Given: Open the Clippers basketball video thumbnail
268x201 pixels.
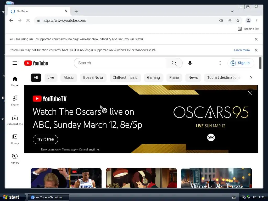Looking at the screenshot, I should pos(66,178).
